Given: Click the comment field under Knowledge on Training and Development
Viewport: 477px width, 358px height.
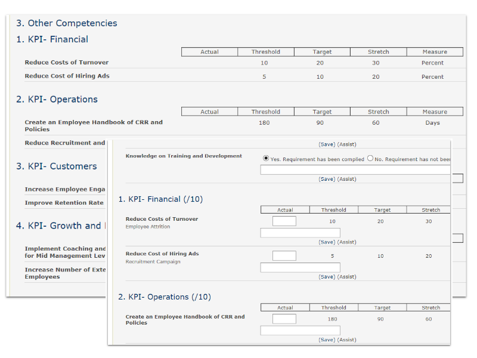Looking at the screenshot, I should point(355,170).
